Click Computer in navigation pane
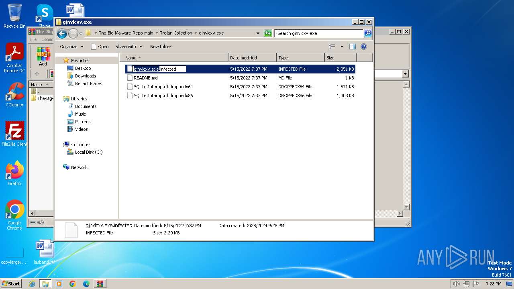 [80, 144]
